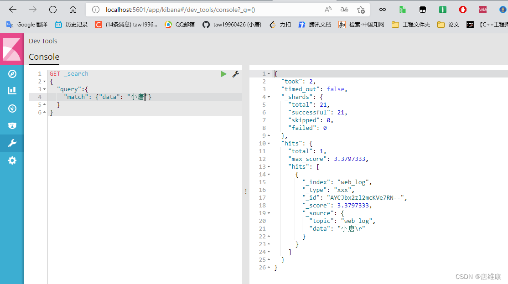
Task: Collapse the "_shards" object in the response
Action: [269, 97]
